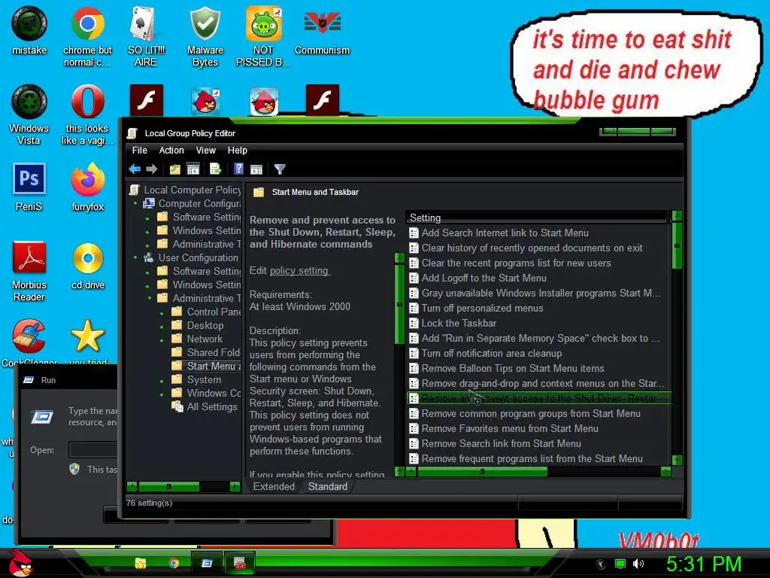
Task: Switch to the Run dialog taskbar button
Action: [x=206, y=563]
